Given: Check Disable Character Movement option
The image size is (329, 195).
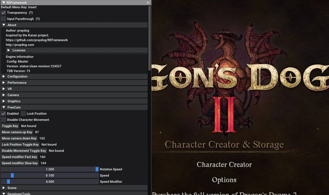Looking at the screenshot, I should tap(3, 120).
